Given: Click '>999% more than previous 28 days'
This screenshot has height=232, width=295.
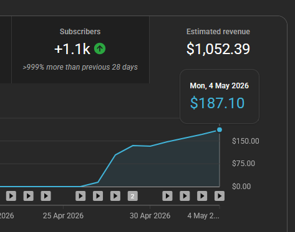Looking at the screenshot, I should (80, 67).
